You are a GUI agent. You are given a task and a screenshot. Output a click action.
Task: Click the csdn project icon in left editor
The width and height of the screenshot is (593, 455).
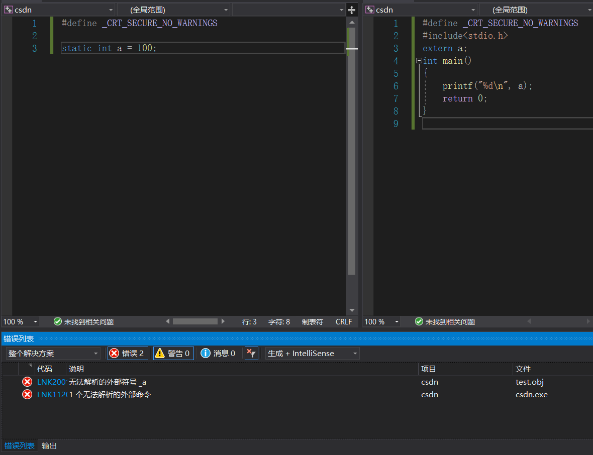click(x=9, y=10)
